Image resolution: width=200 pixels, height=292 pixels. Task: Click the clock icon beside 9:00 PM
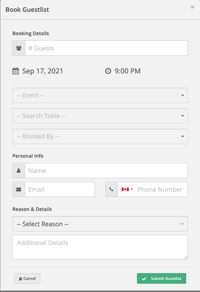click(x=108, y=71)
